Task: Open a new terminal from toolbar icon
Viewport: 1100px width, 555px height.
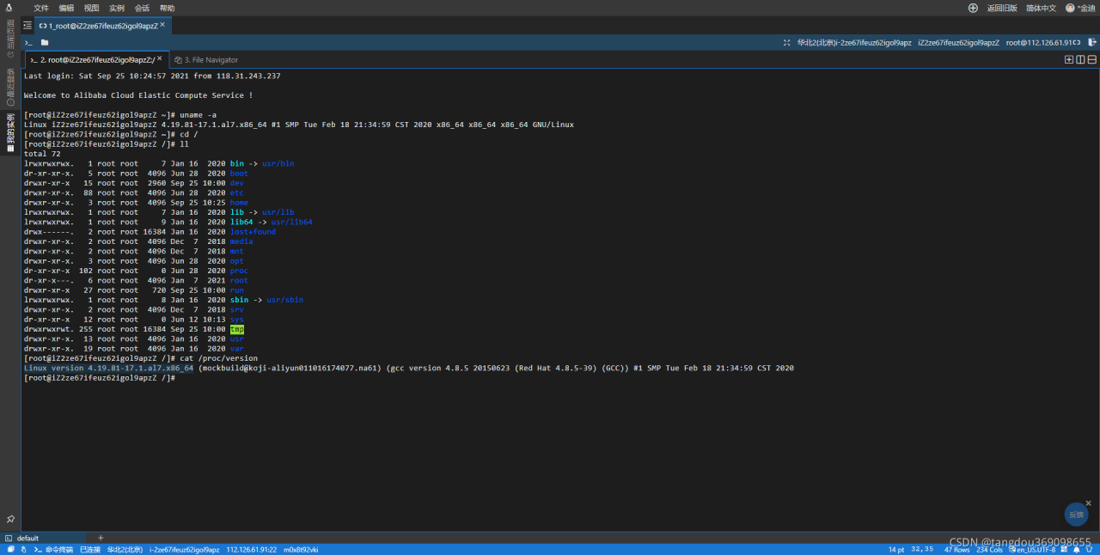Action: tap(28, 42)
